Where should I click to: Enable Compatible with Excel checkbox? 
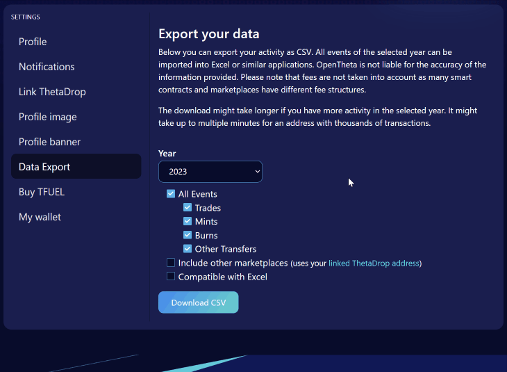pyautogui.click(x=171, y=277)
